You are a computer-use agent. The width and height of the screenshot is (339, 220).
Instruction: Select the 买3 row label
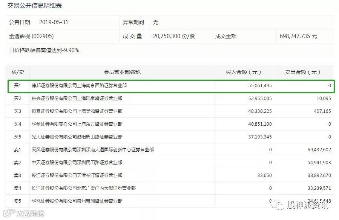(18, 111)
